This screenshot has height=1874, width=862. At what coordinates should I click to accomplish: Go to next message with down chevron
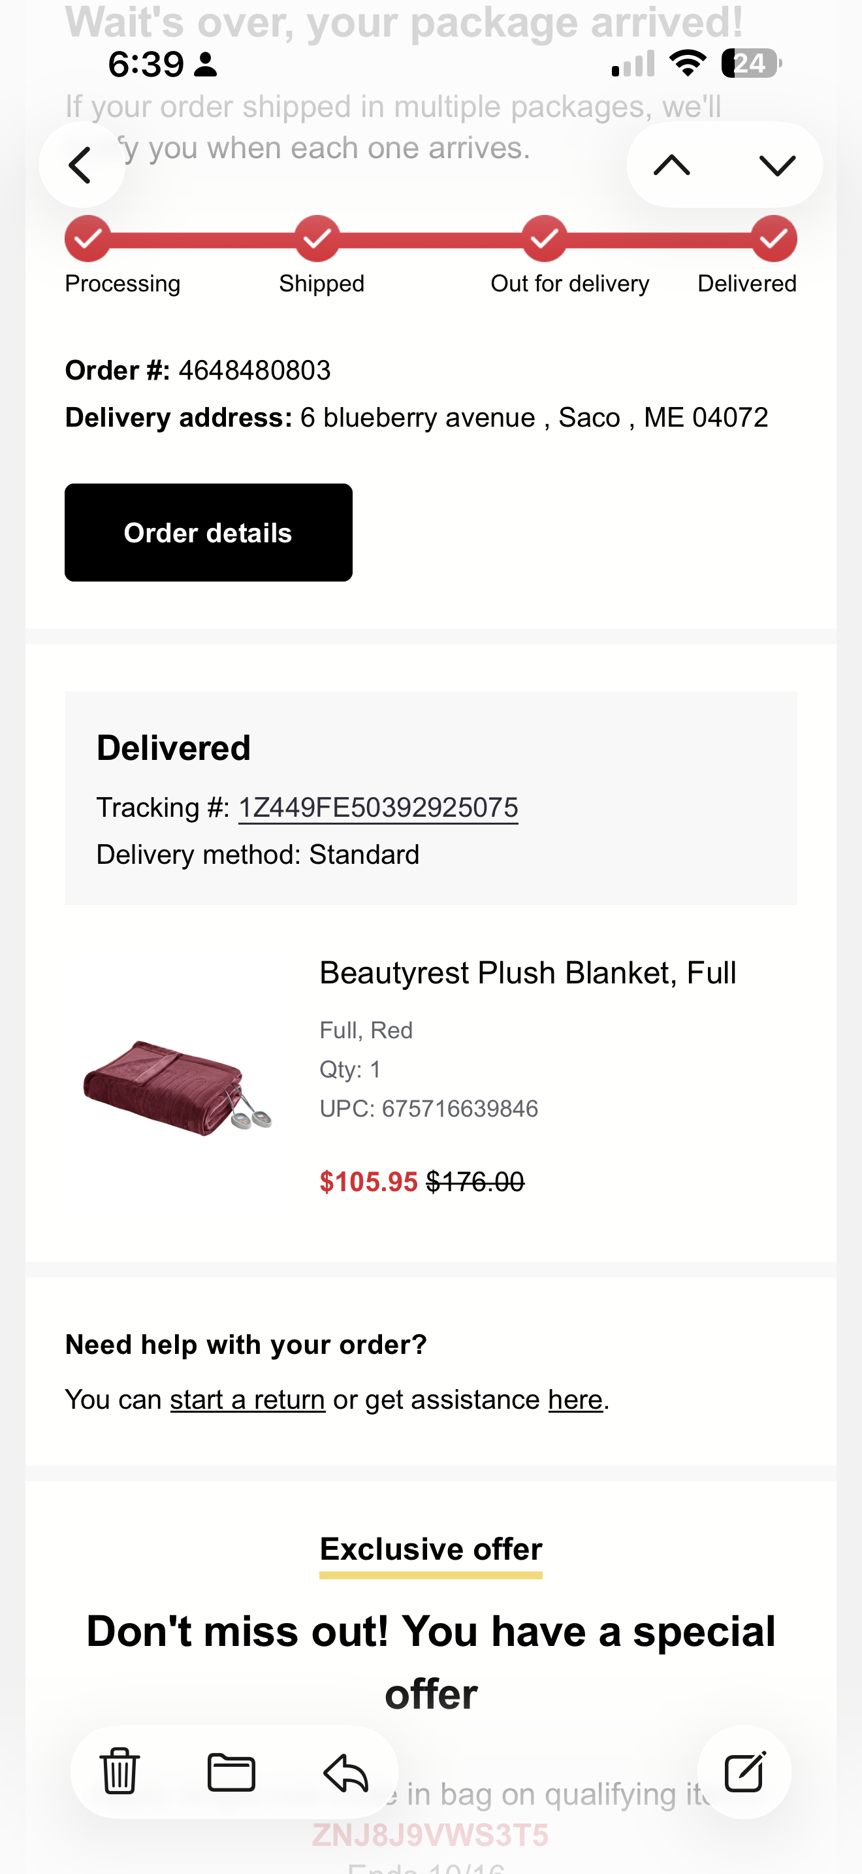coord(777,165)
